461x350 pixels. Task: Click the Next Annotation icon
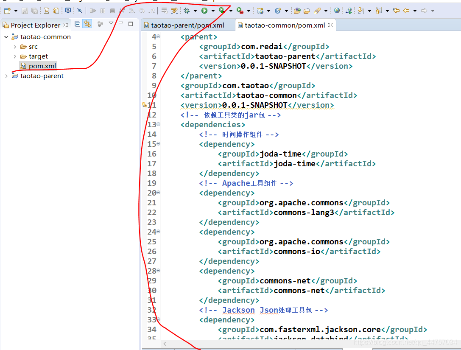[x=361, y=11]
